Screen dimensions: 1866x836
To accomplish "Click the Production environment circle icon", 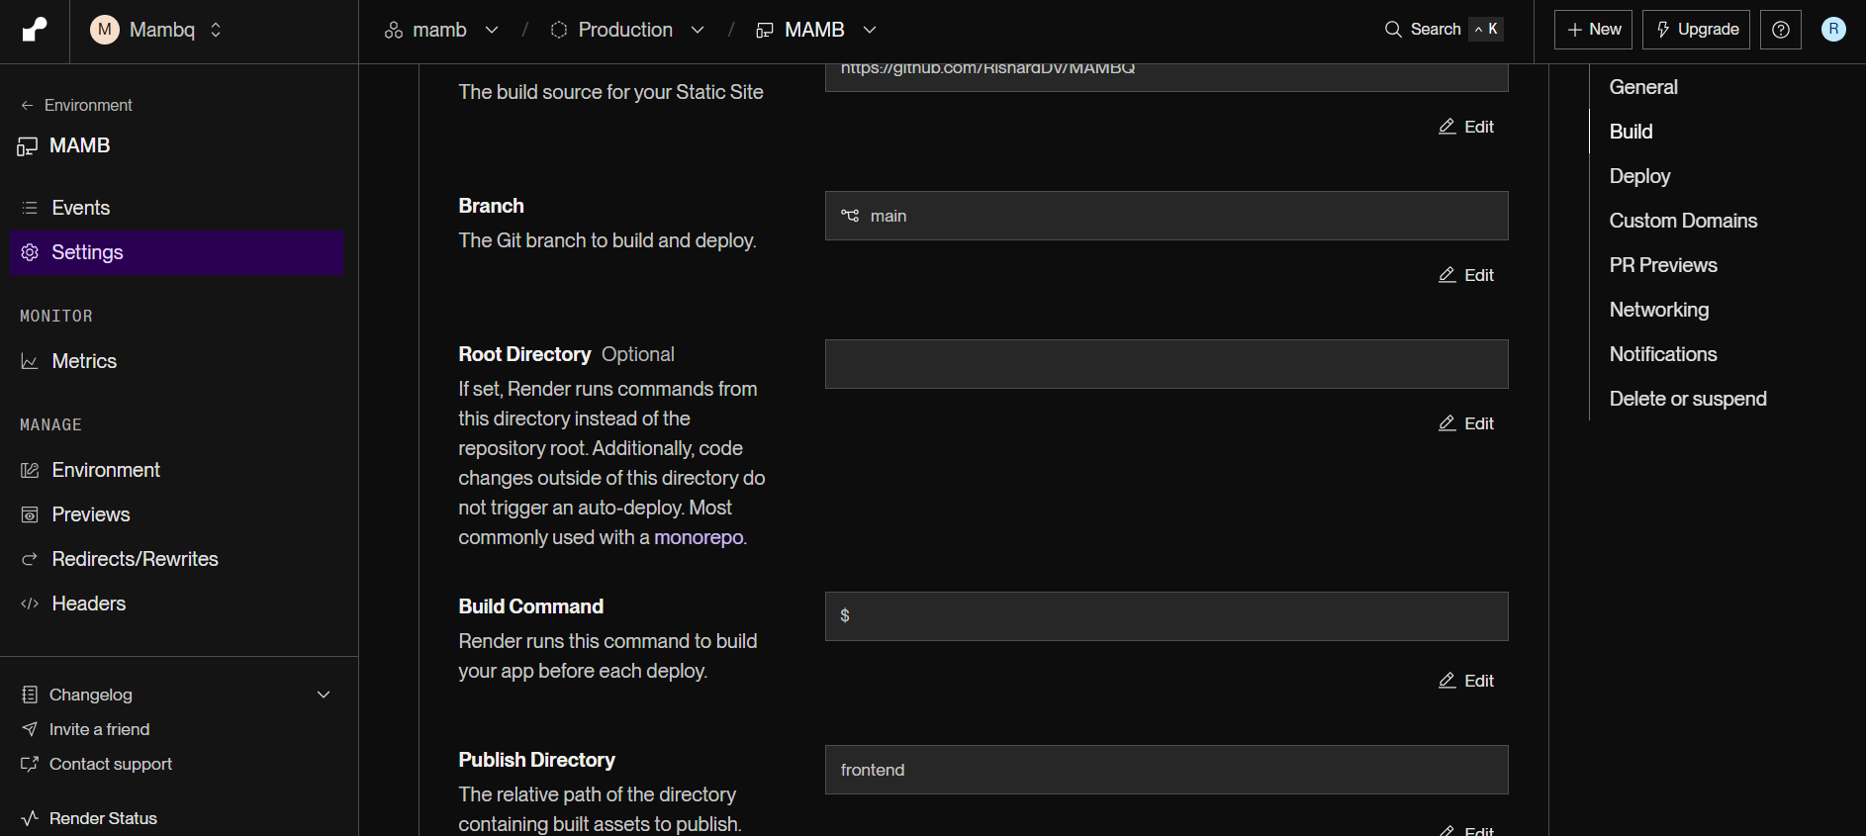I will 559,30.
